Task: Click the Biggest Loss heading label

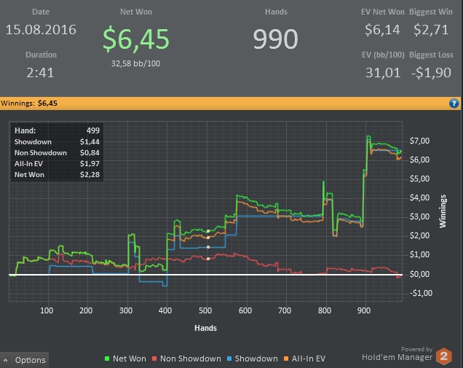Action: tap(431, 55)
